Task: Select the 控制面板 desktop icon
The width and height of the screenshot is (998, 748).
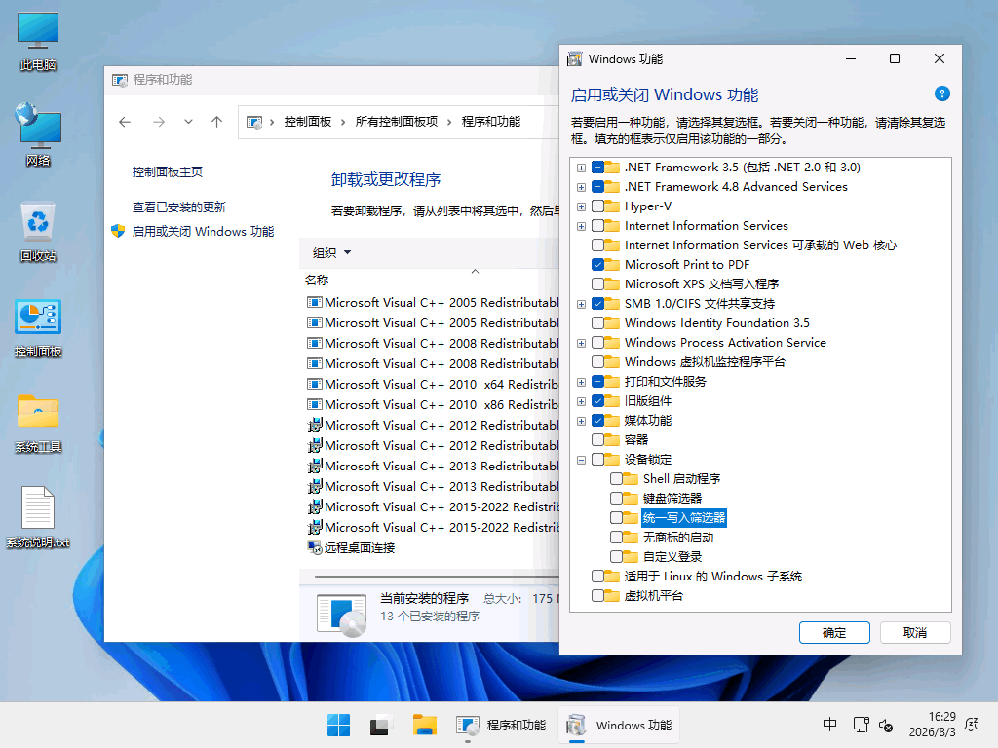Action: tap(38, 328)
